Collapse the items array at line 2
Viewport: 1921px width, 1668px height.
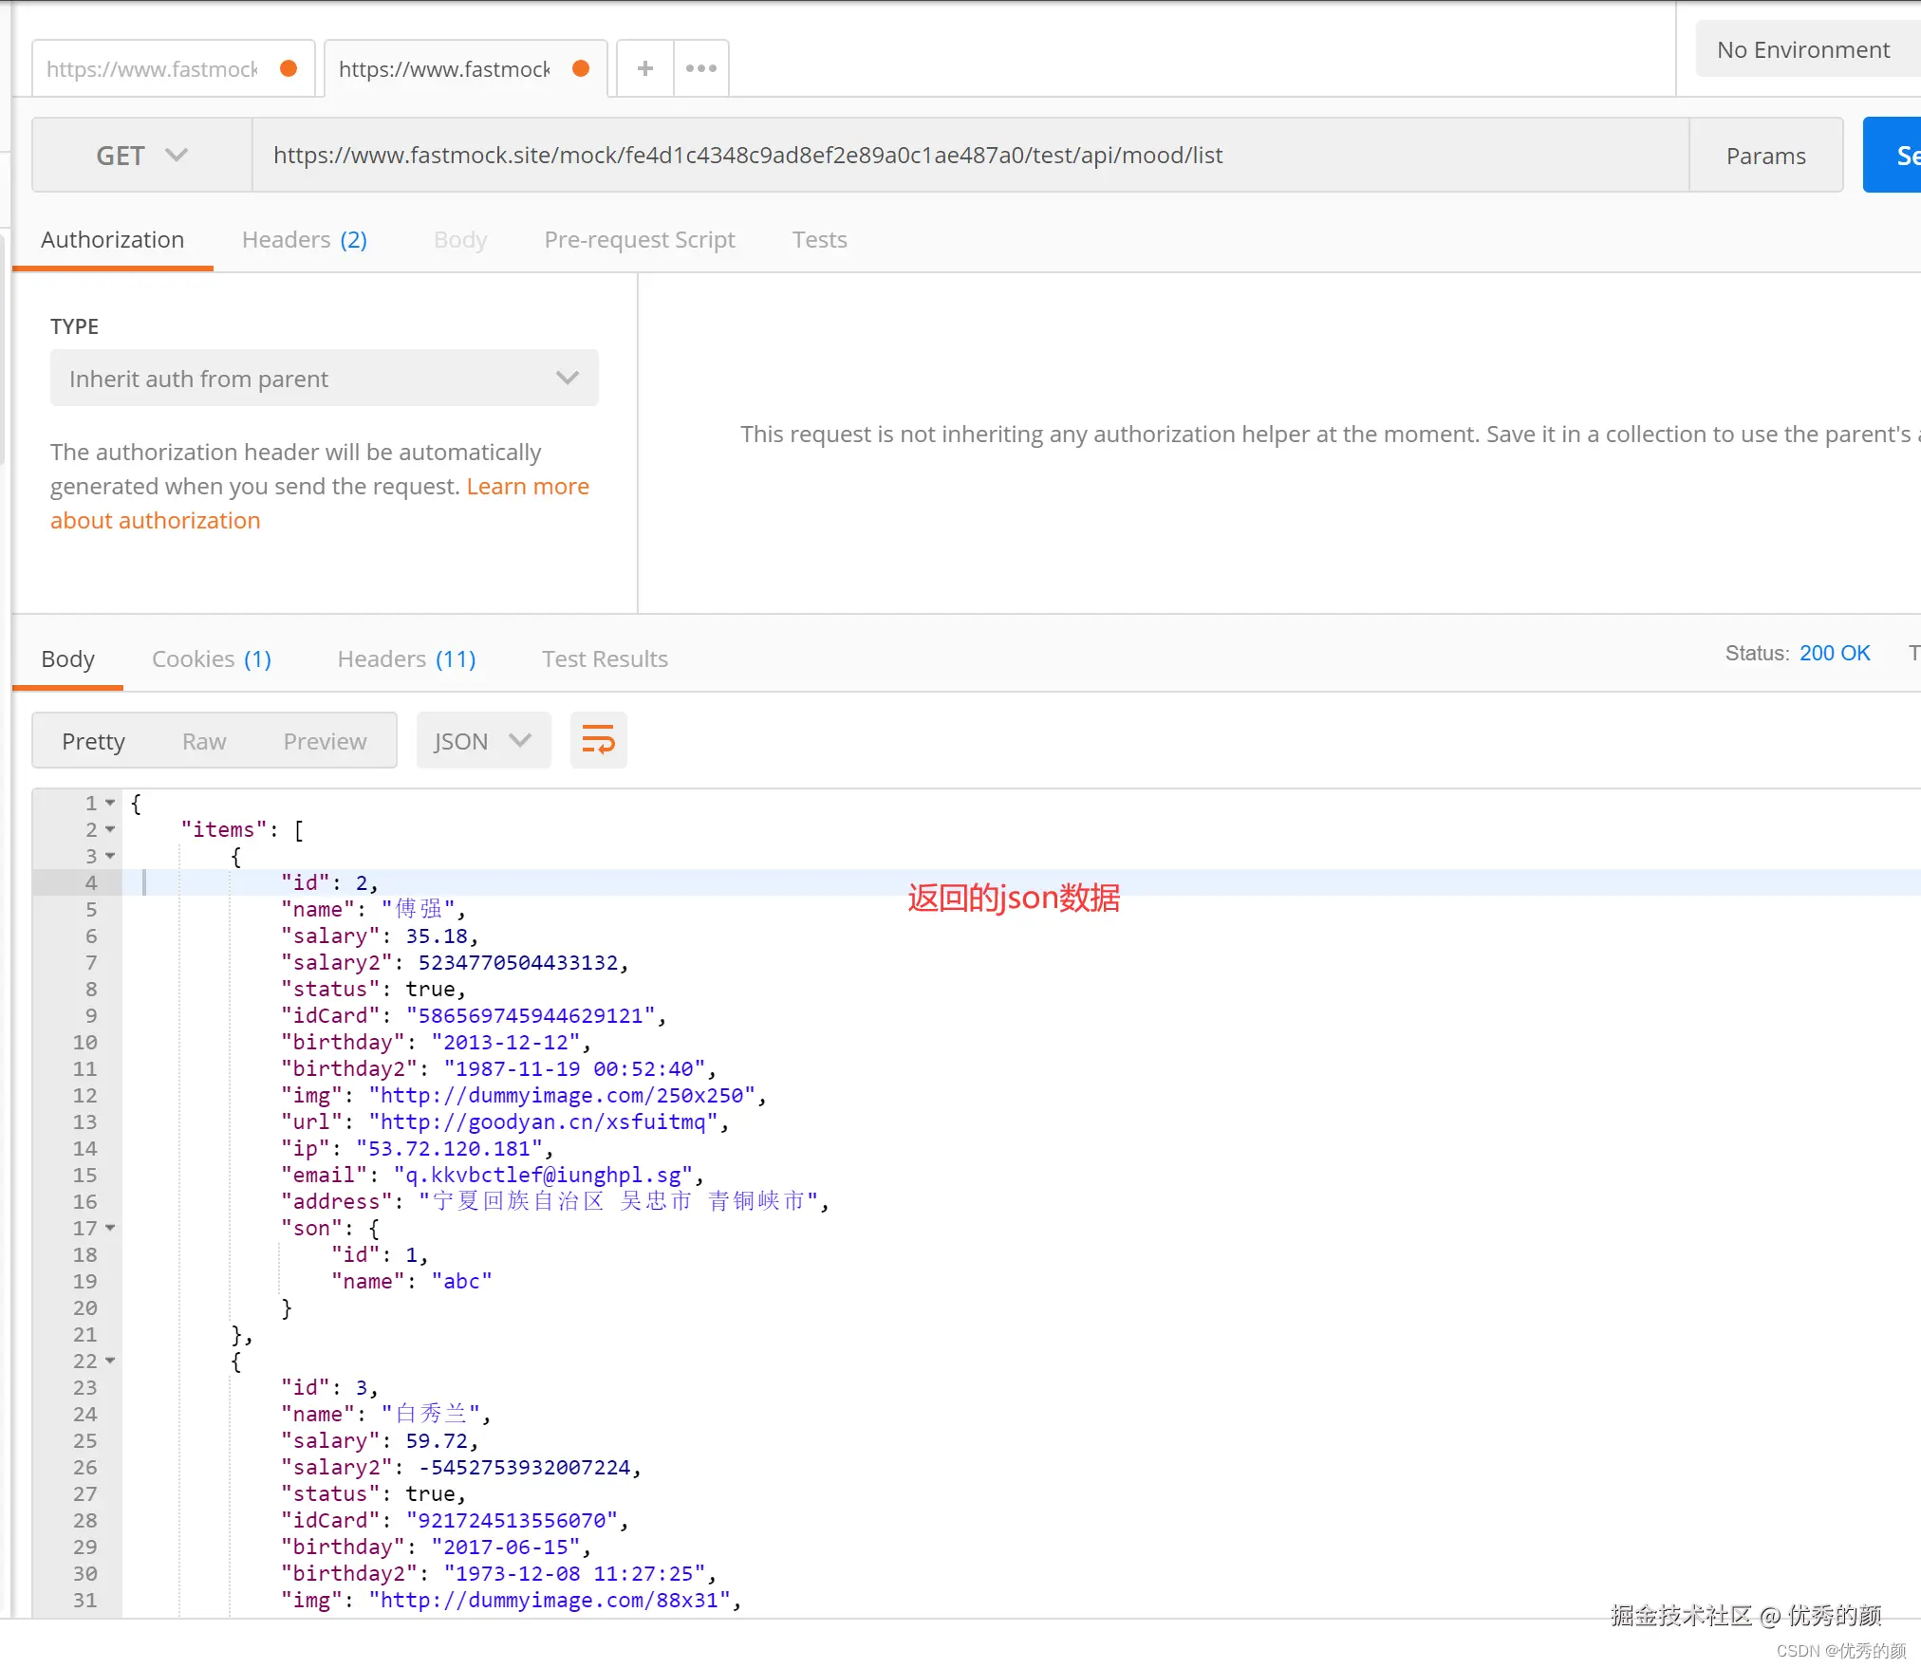pyautogui.click(x=111, y=830)
